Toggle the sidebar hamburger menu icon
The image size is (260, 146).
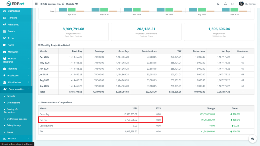(36, 4)
